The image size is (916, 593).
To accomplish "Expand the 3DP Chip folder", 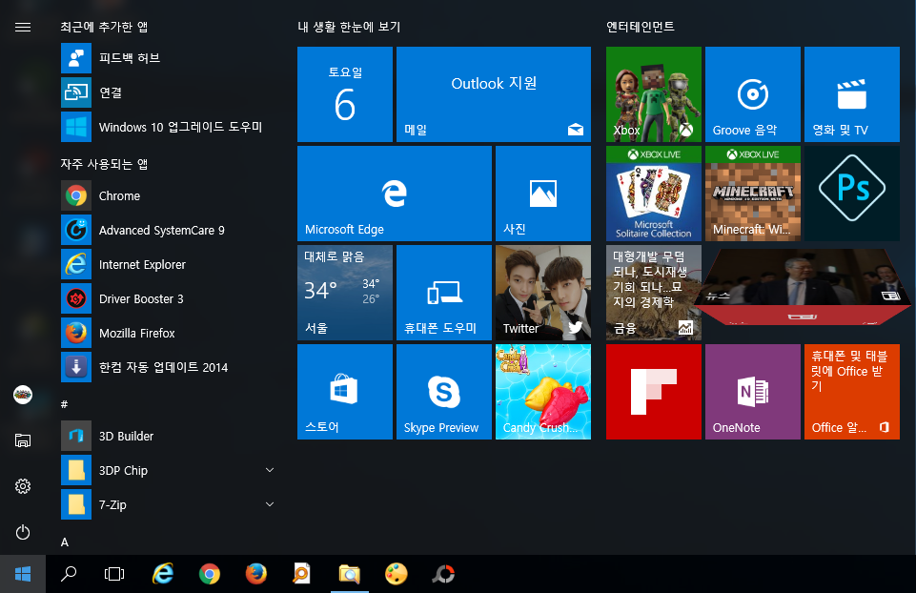I will coord(270,470).
